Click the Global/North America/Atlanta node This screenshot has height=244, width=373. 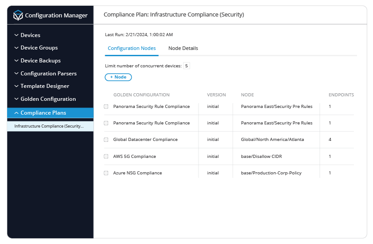tap(272, 140)
